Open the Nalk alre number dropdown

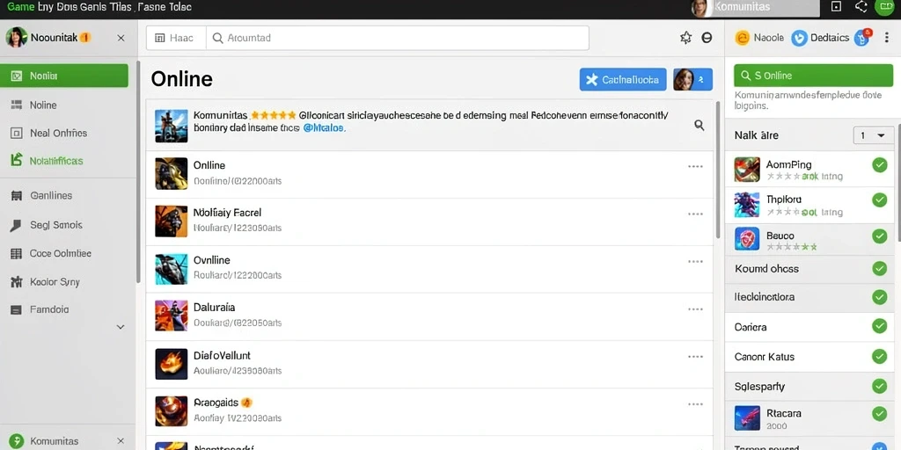point(874,136)
